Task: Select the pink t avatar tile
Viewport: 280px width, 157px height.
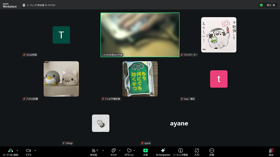Action: click(x=219, y=79)
